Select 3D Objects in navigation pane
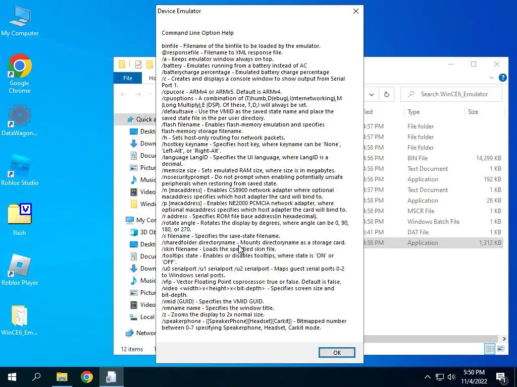This screenshot has width=517, height=387. (142, 232)
